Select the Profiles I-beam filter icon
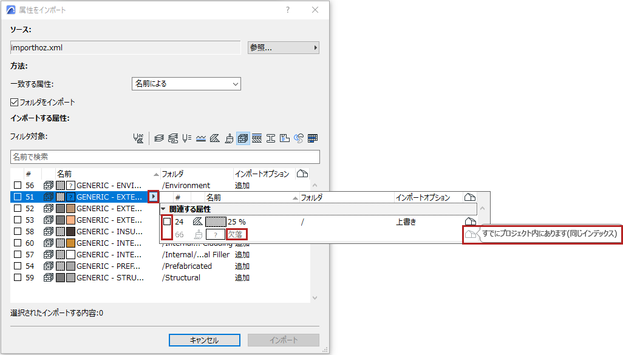This screenshot has width=623, height=355. point(271,138)
